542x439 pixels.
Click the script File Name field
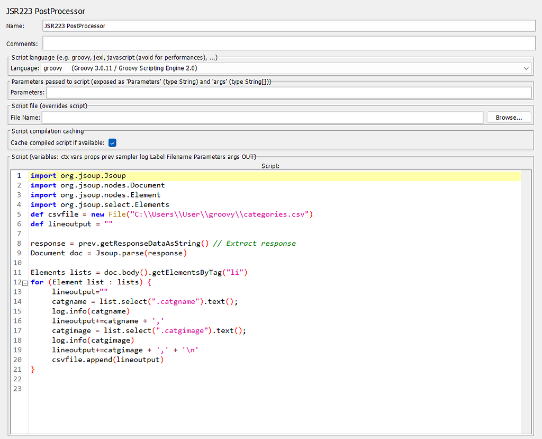(263, 117)
